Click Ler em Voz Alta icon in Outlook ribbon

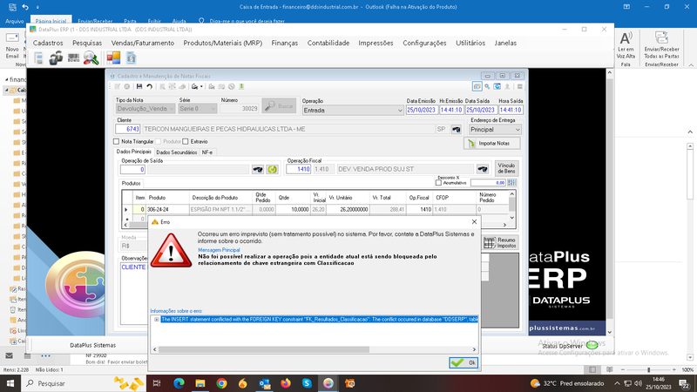[626, 44]
